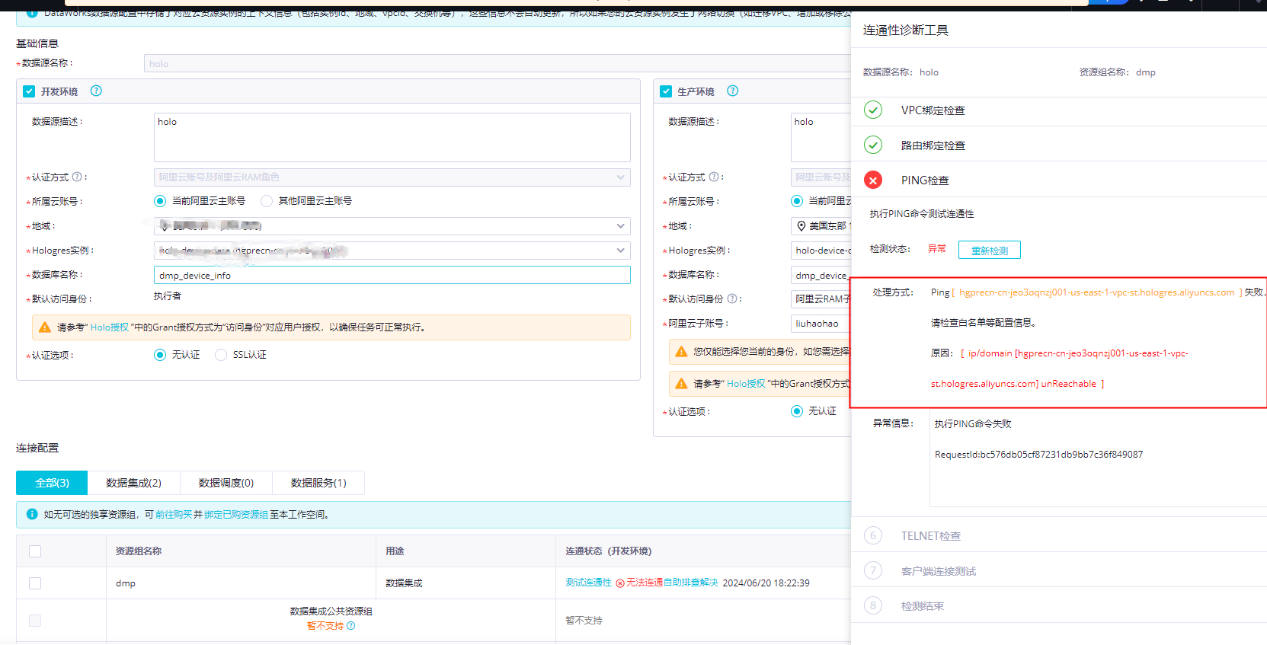Viewport: 1267px width, 645px height.
Task: Click 客户端连接测试 step label
Action: [x=938, y=571]
